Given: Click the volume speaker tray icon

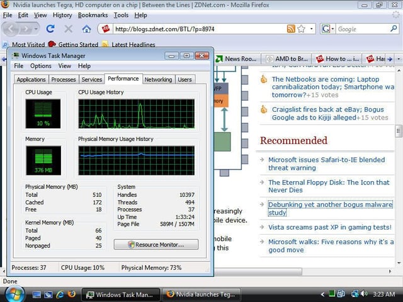Looking at the screenshot, I should (364, 294).
